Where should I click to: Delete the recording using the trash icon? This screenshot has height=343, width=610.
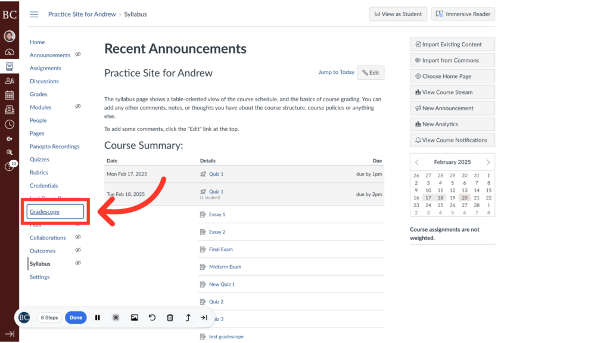coord(170,317)
